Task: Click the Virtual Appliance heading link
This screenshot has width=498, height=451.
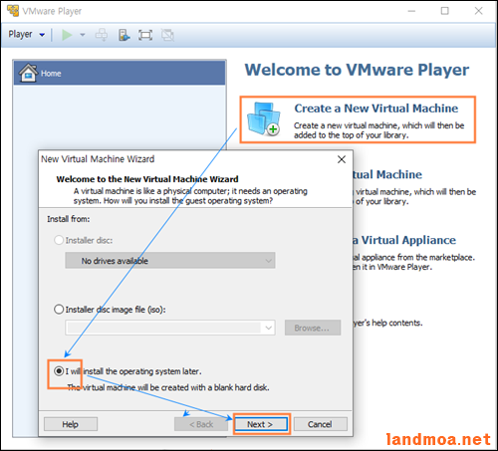Action: point(404,240)
